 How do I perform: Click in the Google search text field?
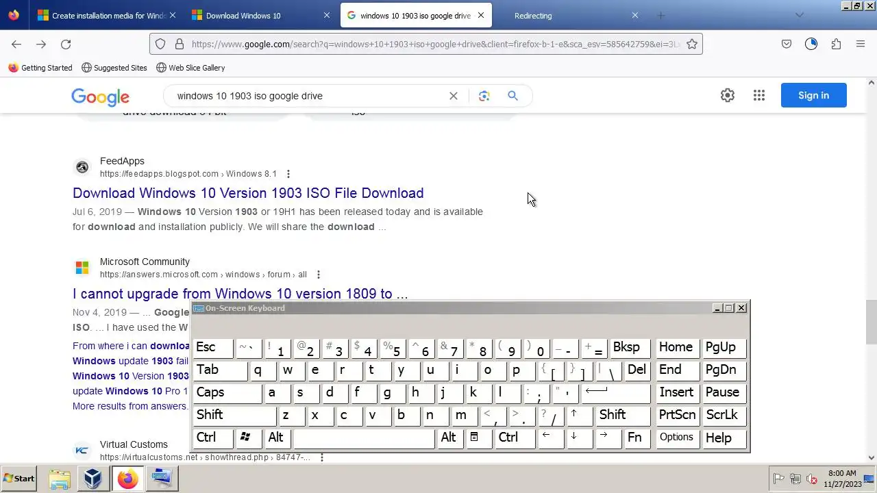(x=308, y=96)
